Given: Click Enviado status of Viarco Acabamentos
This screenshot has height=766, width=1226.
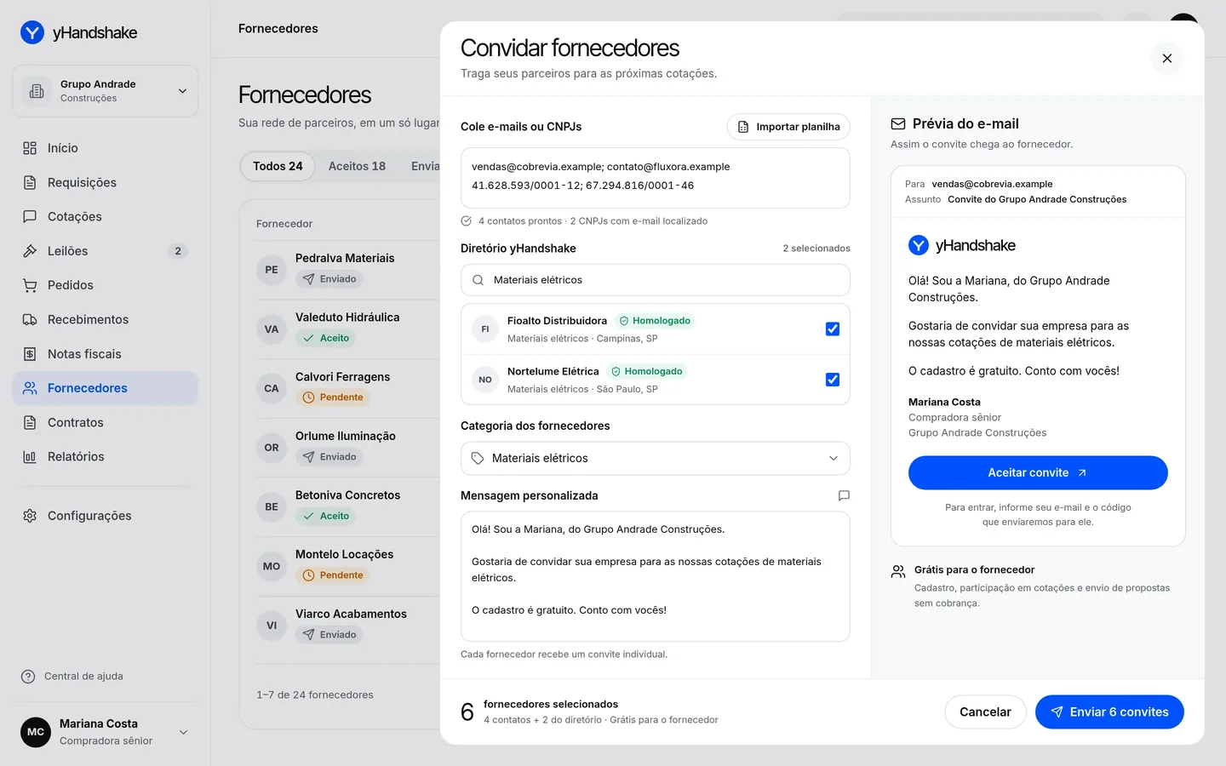Looking at the screenshot, I should click(x=329, y=635).
